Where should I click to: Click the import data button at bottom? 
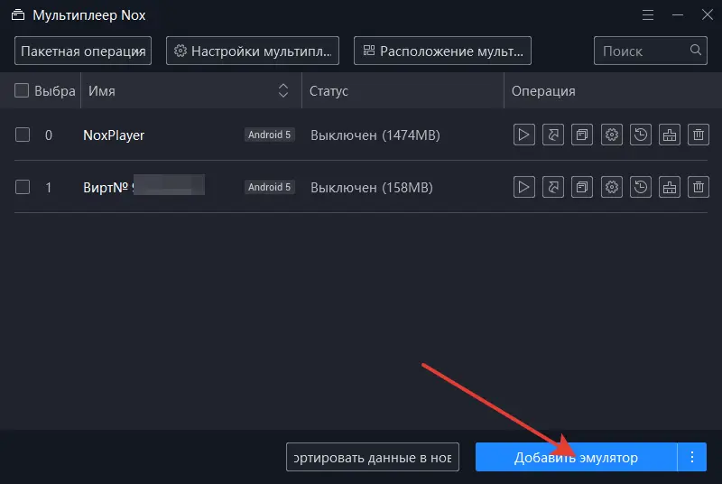coord(373,457)
